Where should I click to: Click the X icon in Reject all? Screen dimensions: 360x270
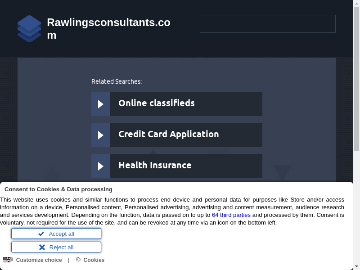tap(42, 247)
